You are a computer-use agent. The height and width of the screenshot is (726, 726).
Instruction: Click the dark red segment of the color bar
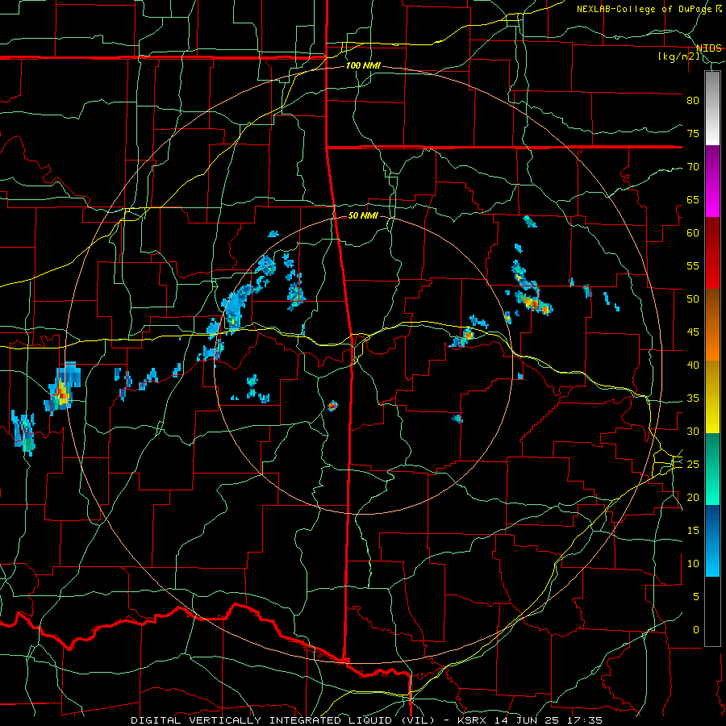pyautogui.click(x=712, y=253)
